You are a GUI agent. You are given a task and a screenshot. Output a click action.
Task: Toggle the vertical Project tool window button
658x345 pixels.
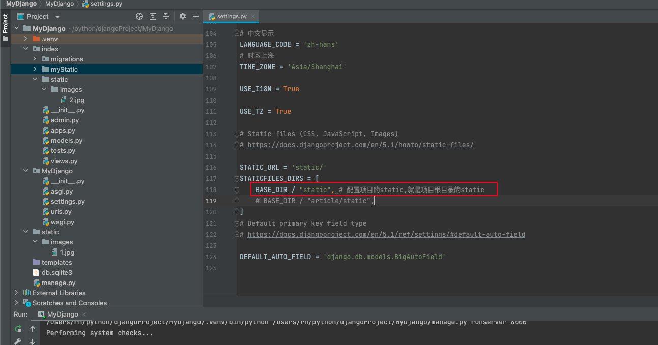(x=5, y=27)
